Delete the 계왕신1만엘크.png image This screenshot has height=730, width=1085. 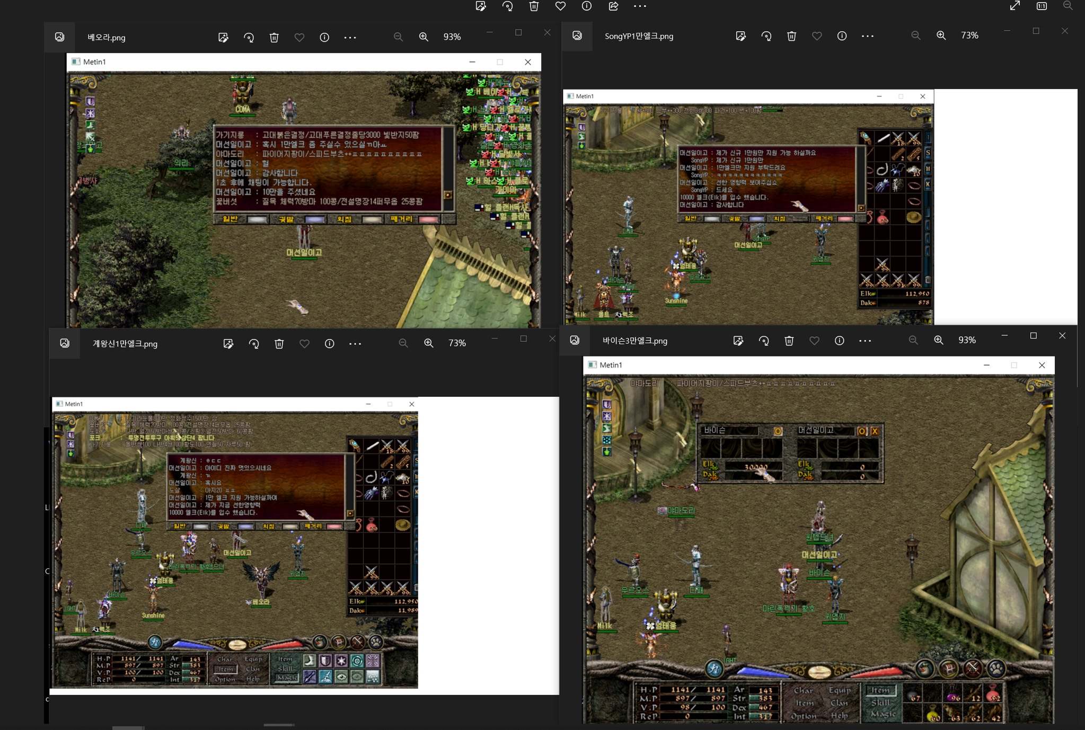(279, 344)
